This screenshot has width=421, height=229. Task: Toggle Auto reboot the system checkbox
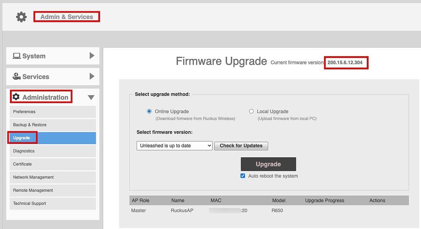pyautogui.click(x=243, y=176)
